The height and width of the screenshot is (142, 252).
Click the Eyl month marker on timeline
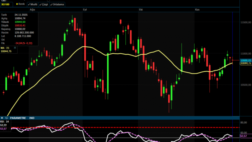85,10
